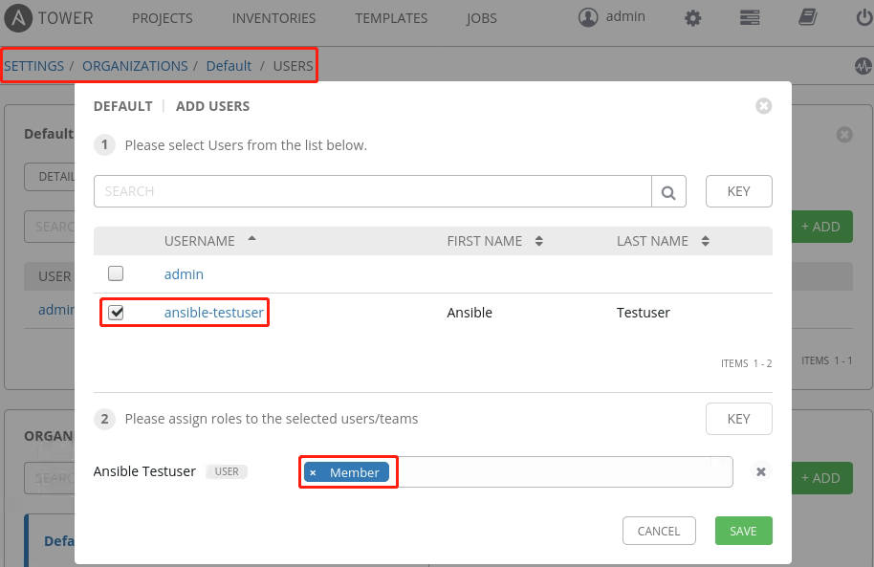This screenshot has width=874, height=567.
Task: Cancel the add users dialog
Action: point(658,531)
